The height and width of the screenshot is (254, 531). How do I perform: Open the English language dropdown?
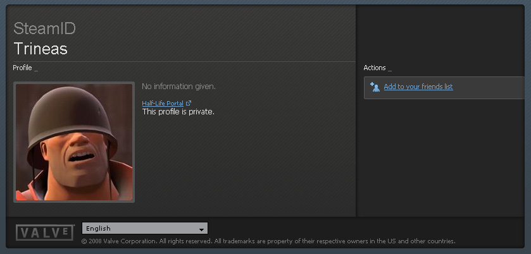coord(144,228)
